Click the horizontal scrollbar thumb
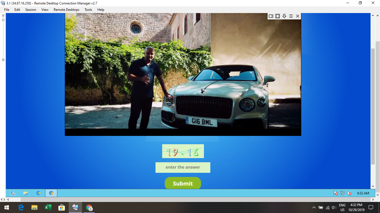 196,199
